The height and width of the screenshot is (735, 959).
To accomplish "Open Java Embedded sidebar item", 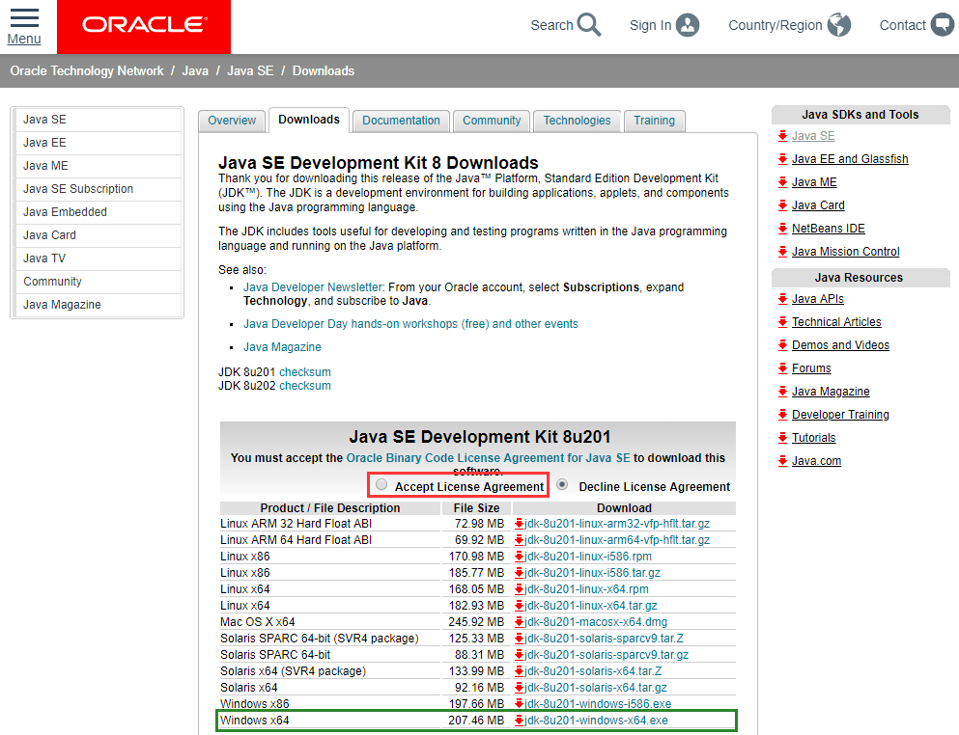I will pyautogui.click(x=98, y=212).
